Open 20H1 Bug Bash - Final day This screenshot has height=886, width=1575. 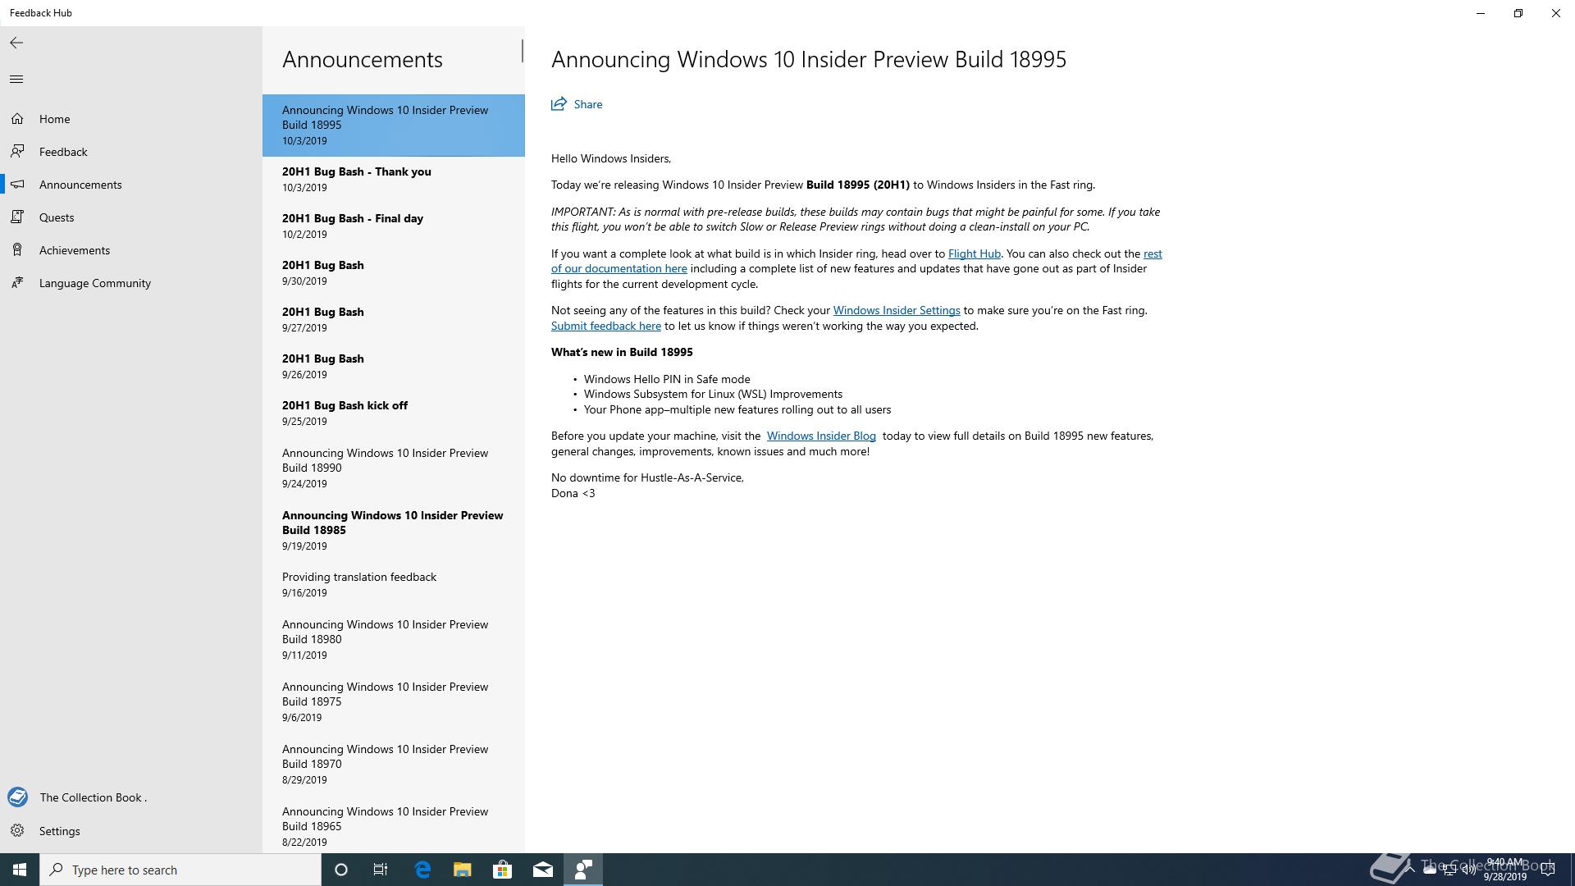tap(394, 226)
